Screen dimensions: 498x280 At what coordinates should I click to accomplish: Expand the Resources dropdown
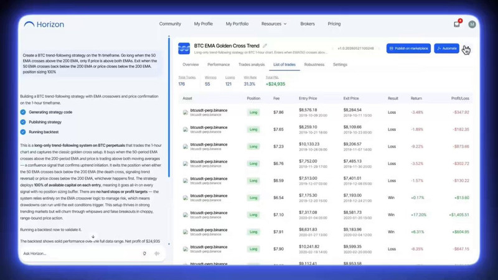coord(274,24)
